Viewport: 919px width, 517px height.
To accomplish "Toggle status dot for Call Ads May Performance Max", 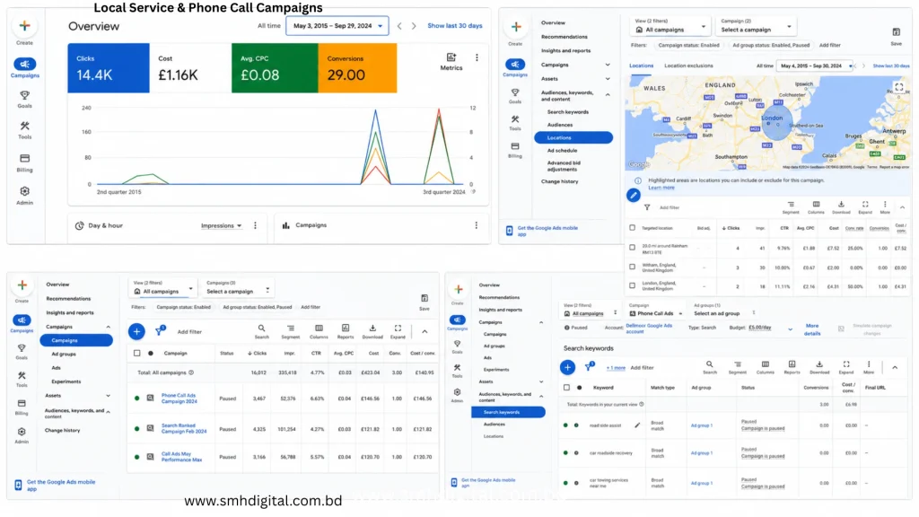I will coord(136,457).
